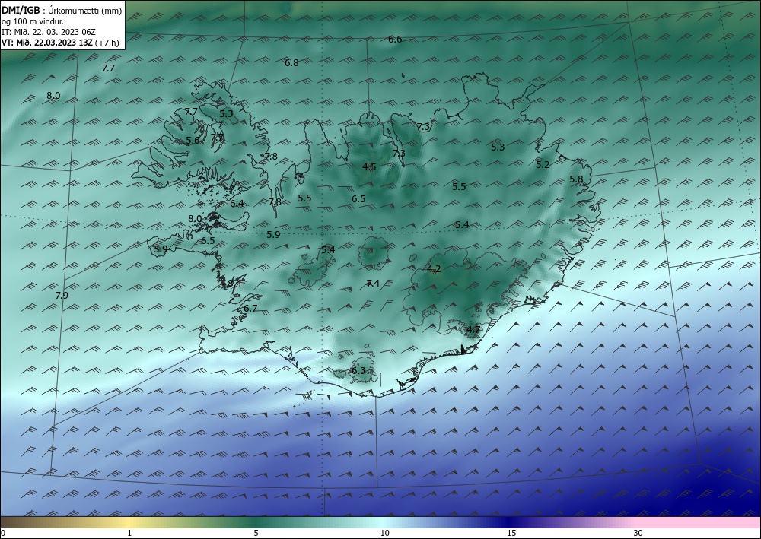Click the value 4.7 on the map
The image size is (761, 539).
473,330
